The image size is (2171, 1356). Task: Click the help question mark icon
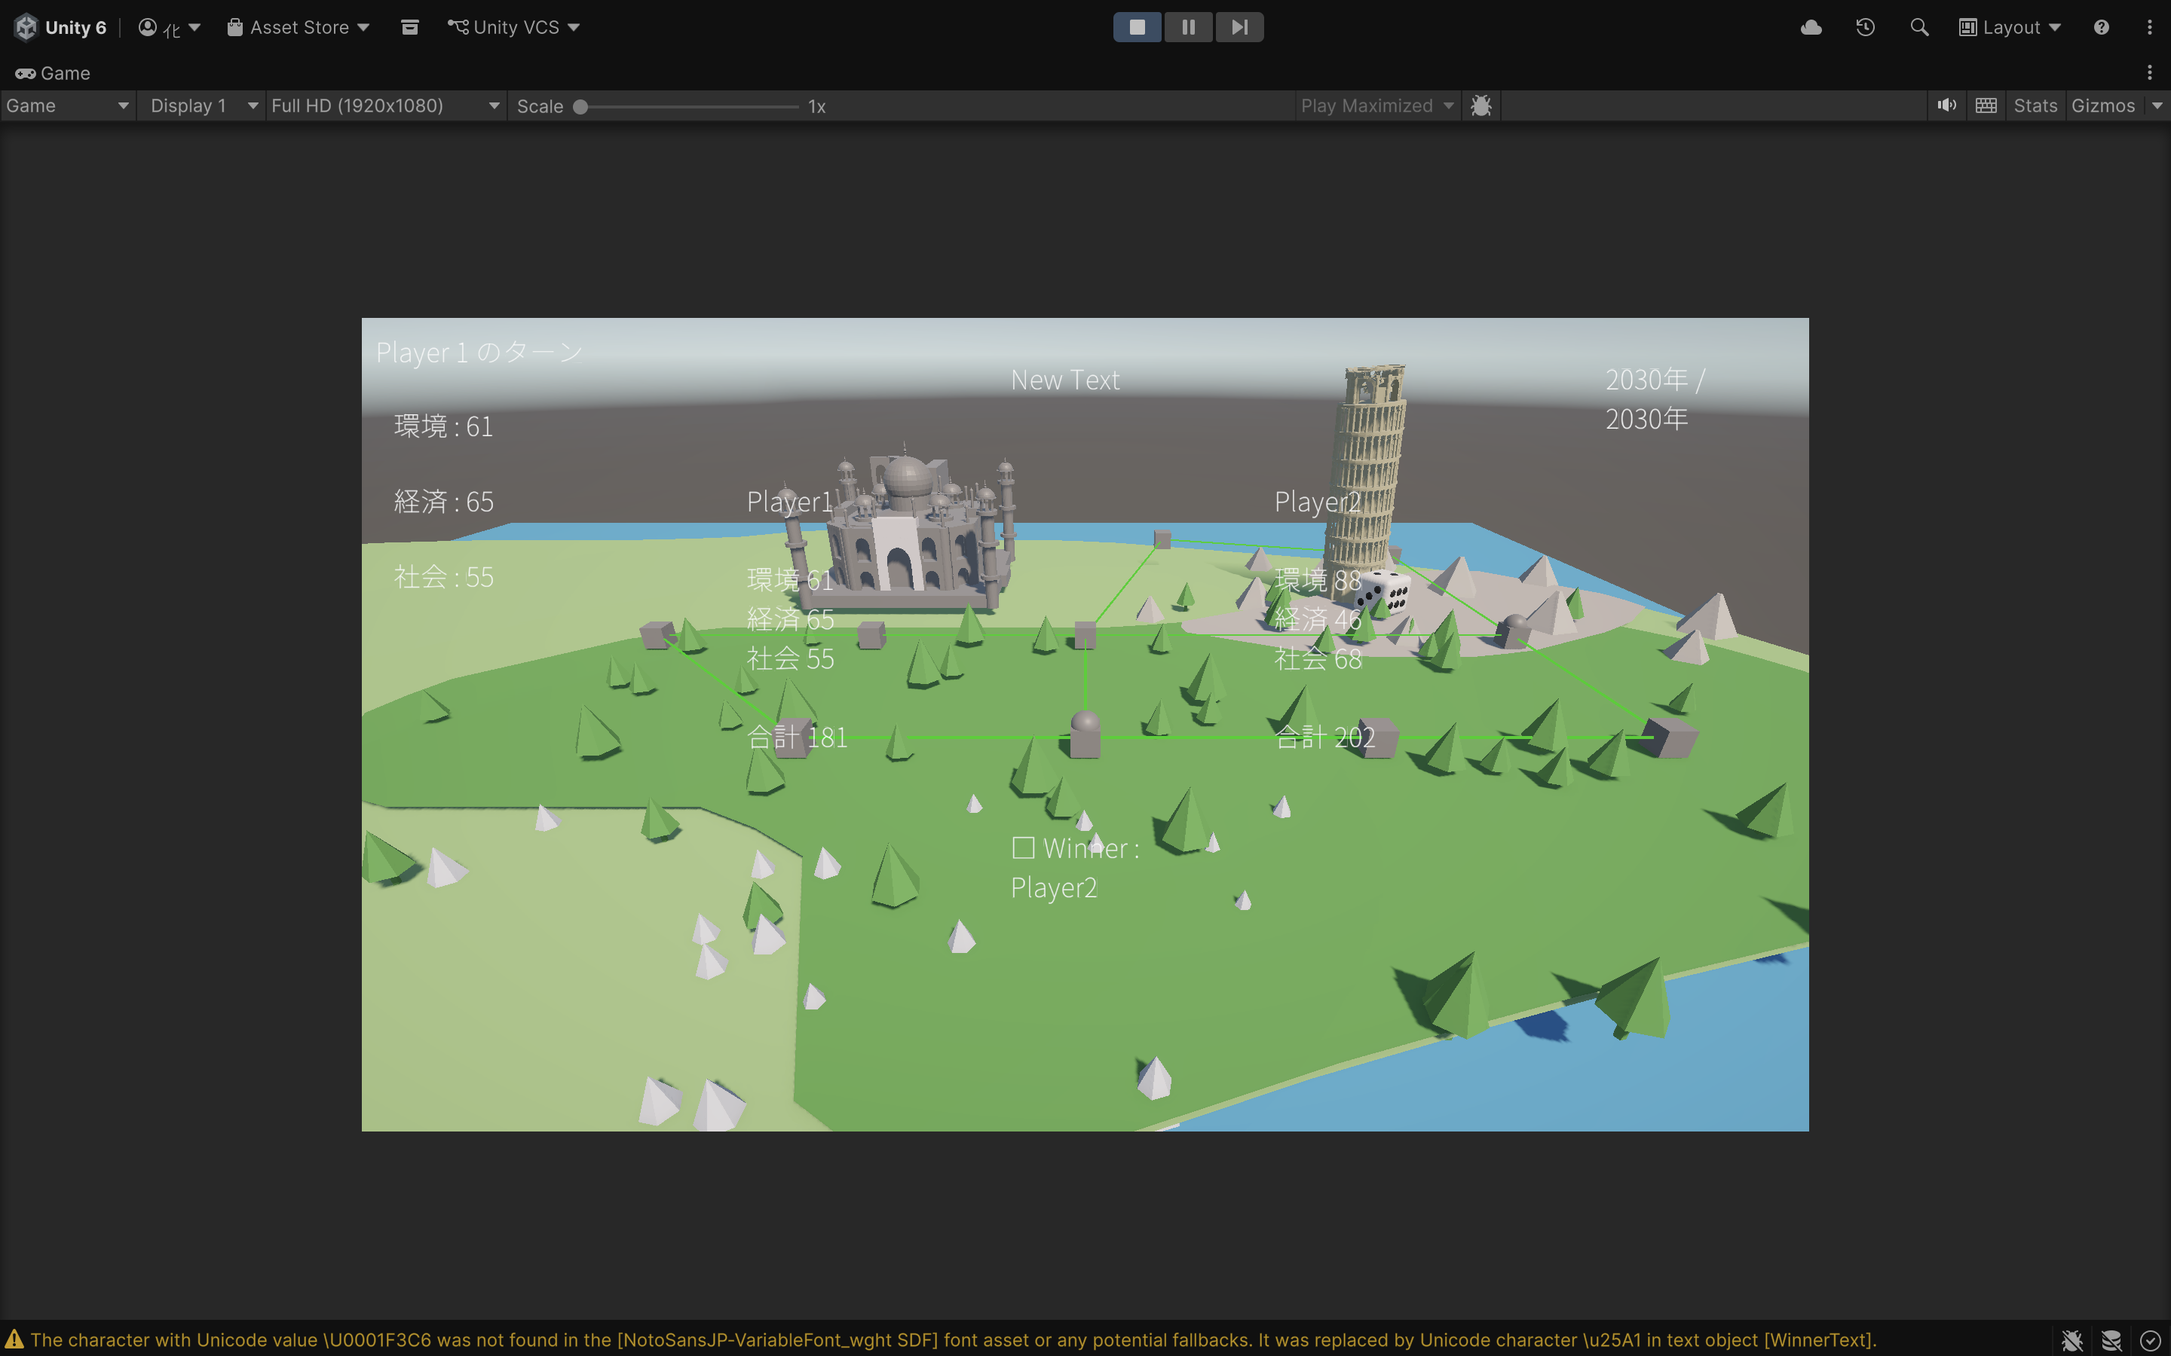coord(2101,27)
